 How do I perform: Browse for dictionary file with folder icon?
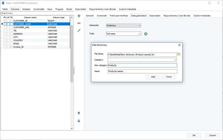point(179,54)
